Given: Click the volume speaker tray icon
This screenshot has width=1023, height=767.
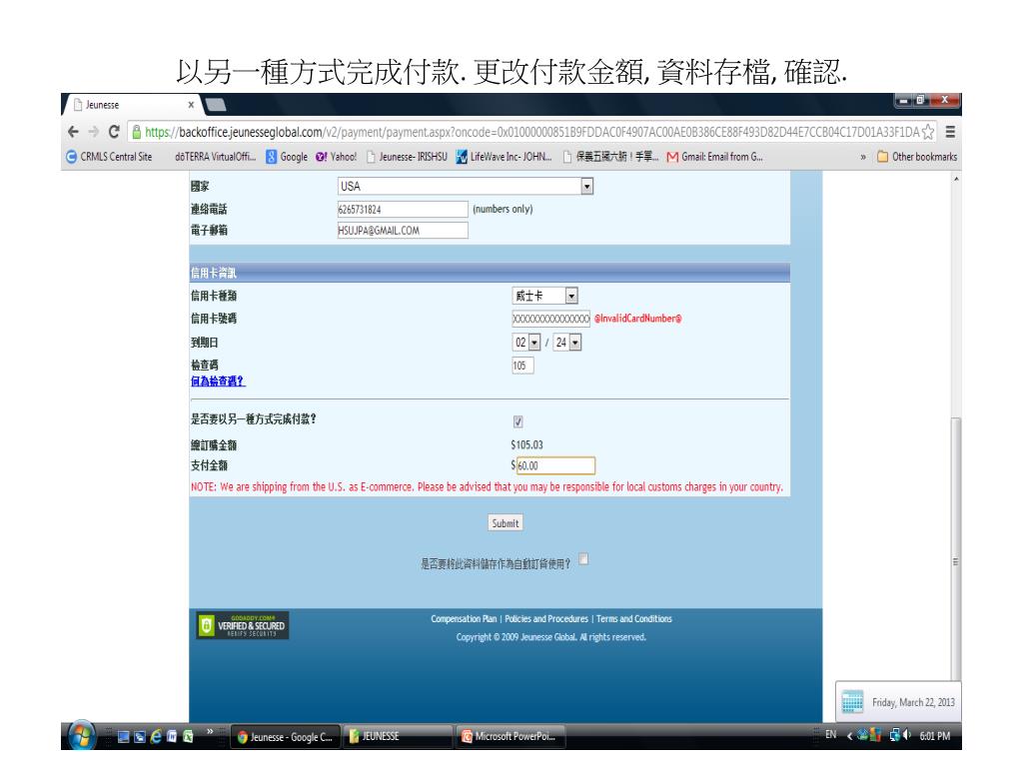Looking at the screenshot, I should 907,735.
